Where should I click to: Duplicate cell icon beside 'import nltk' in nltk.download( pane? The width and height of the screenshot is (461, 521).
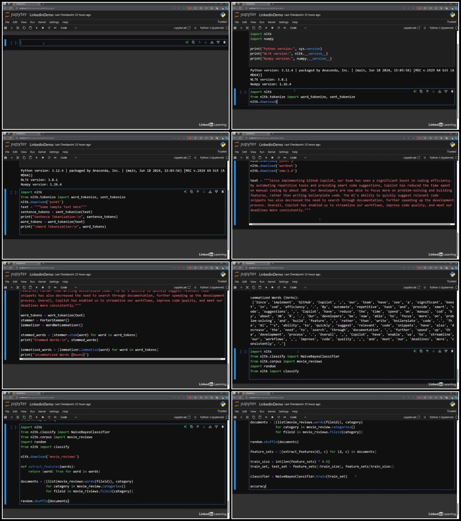coord(421,91)
